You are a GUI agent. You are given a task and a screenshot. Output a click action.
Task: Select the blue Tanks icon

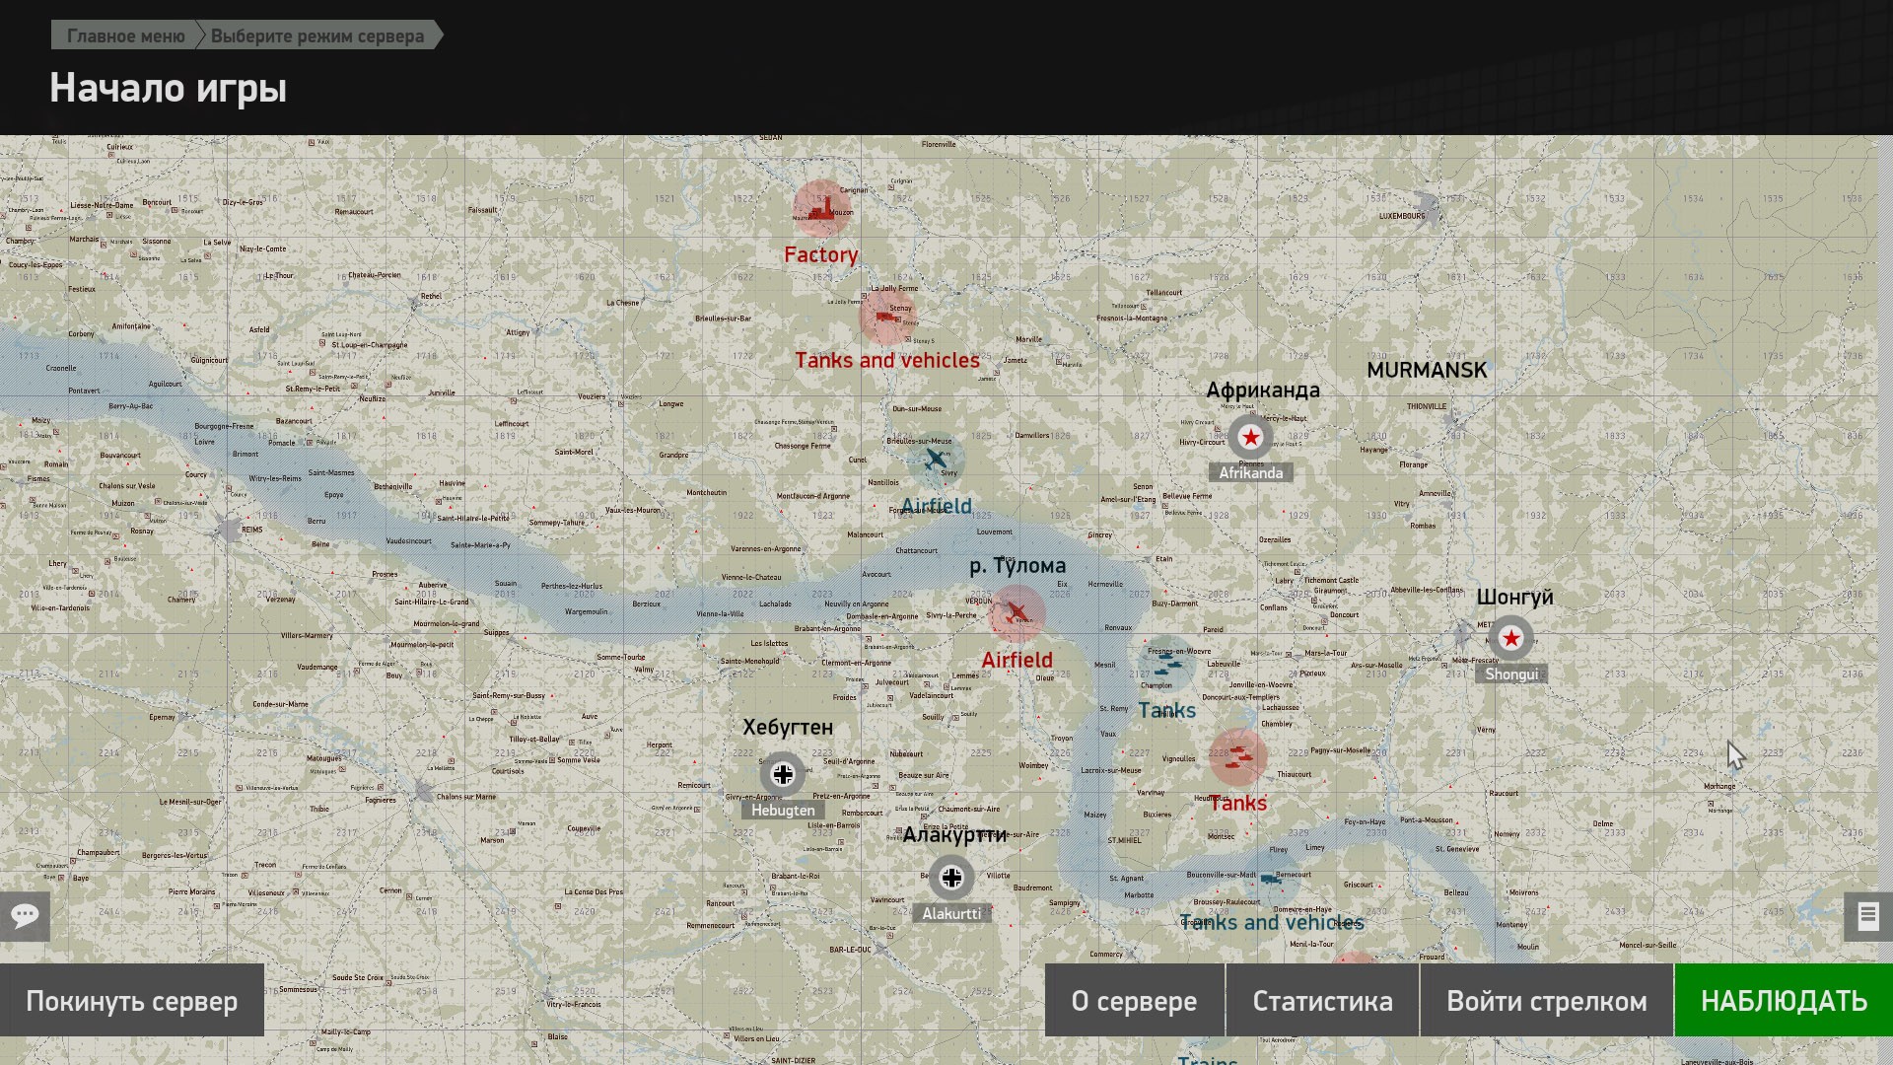pyautogui.click(x=1166, y=666)
